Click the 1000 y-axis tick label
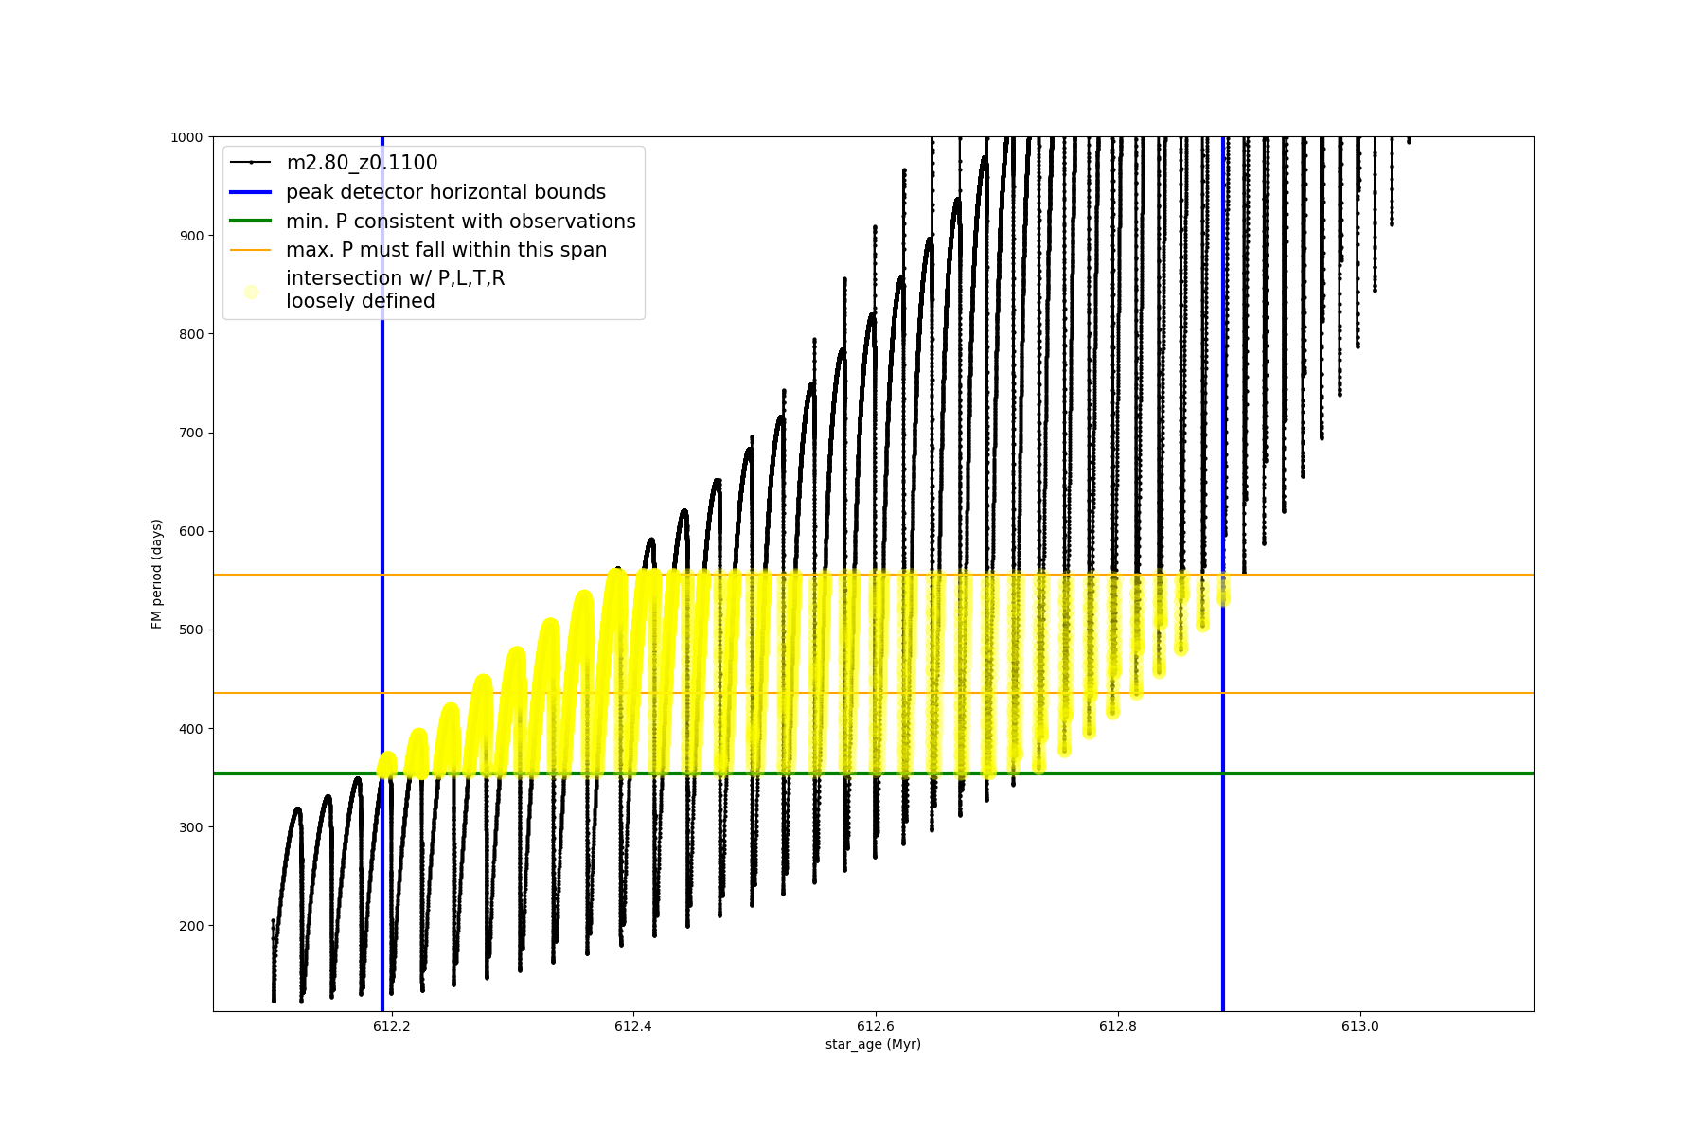Screen dimensions: 1704x1136 pos(186,137)
